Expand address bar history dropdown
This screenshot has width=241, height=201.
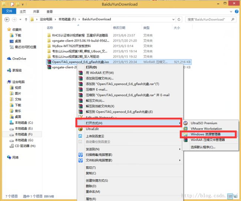pyautogui.click(x=173, y=20)
